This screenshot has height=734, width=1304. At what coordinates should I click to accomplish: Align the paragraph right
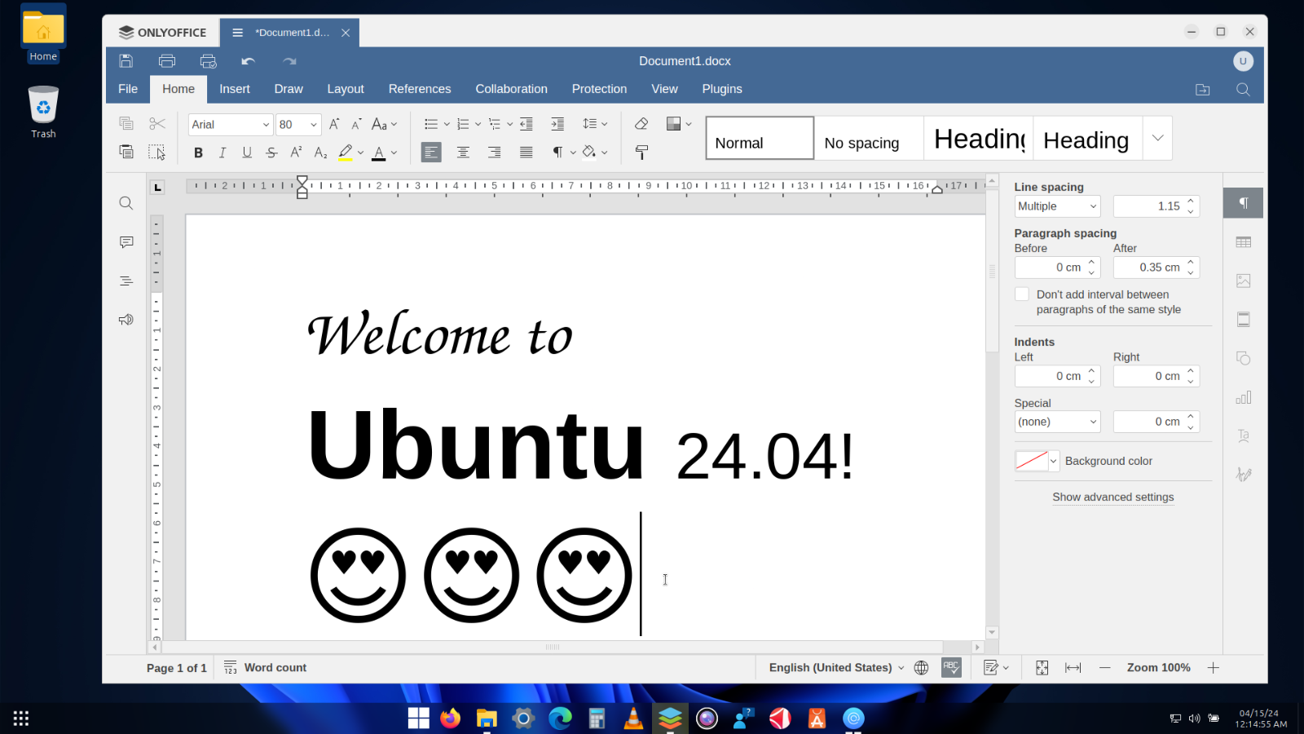[x=495, y=152]
